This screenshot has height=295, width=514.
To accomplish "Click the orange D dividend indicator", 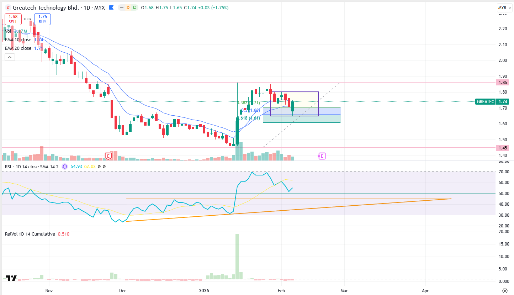I will (129, 7).
